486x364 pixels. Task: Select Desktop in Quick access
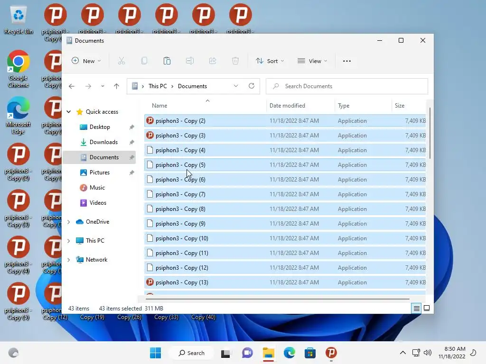tap(99, 127)
